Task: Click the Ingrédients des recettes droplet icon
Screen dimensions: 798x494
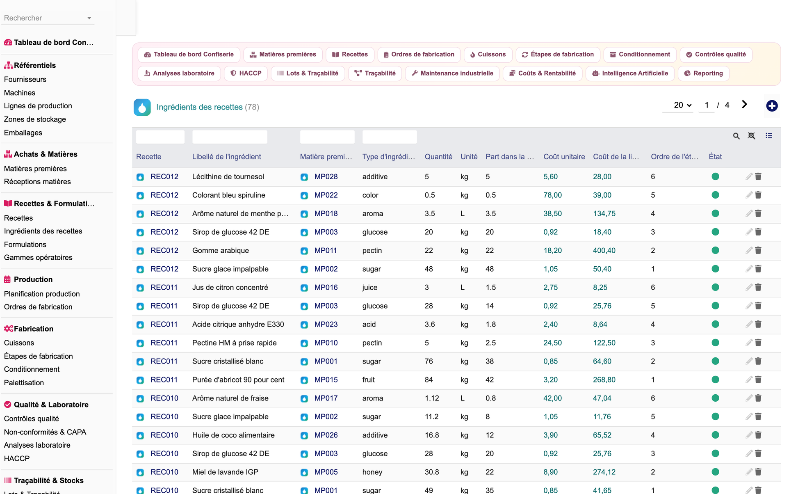Action: pyautogui.click(x=142, y=107)
